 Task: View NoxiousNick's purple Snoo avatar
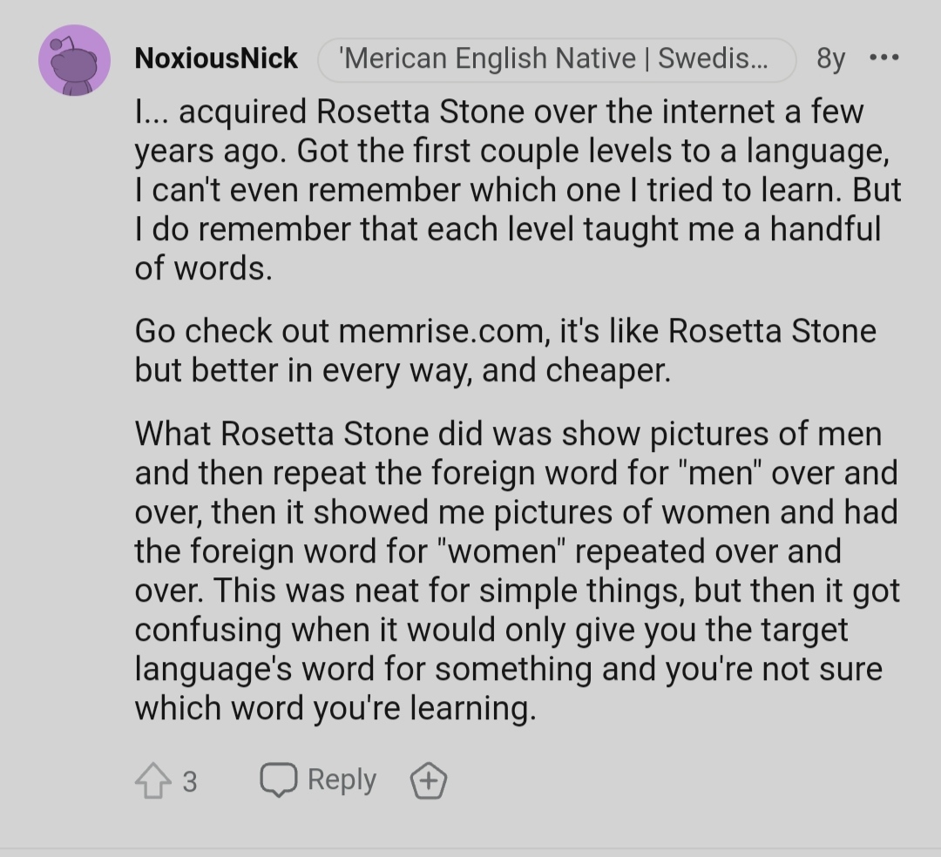74,60
